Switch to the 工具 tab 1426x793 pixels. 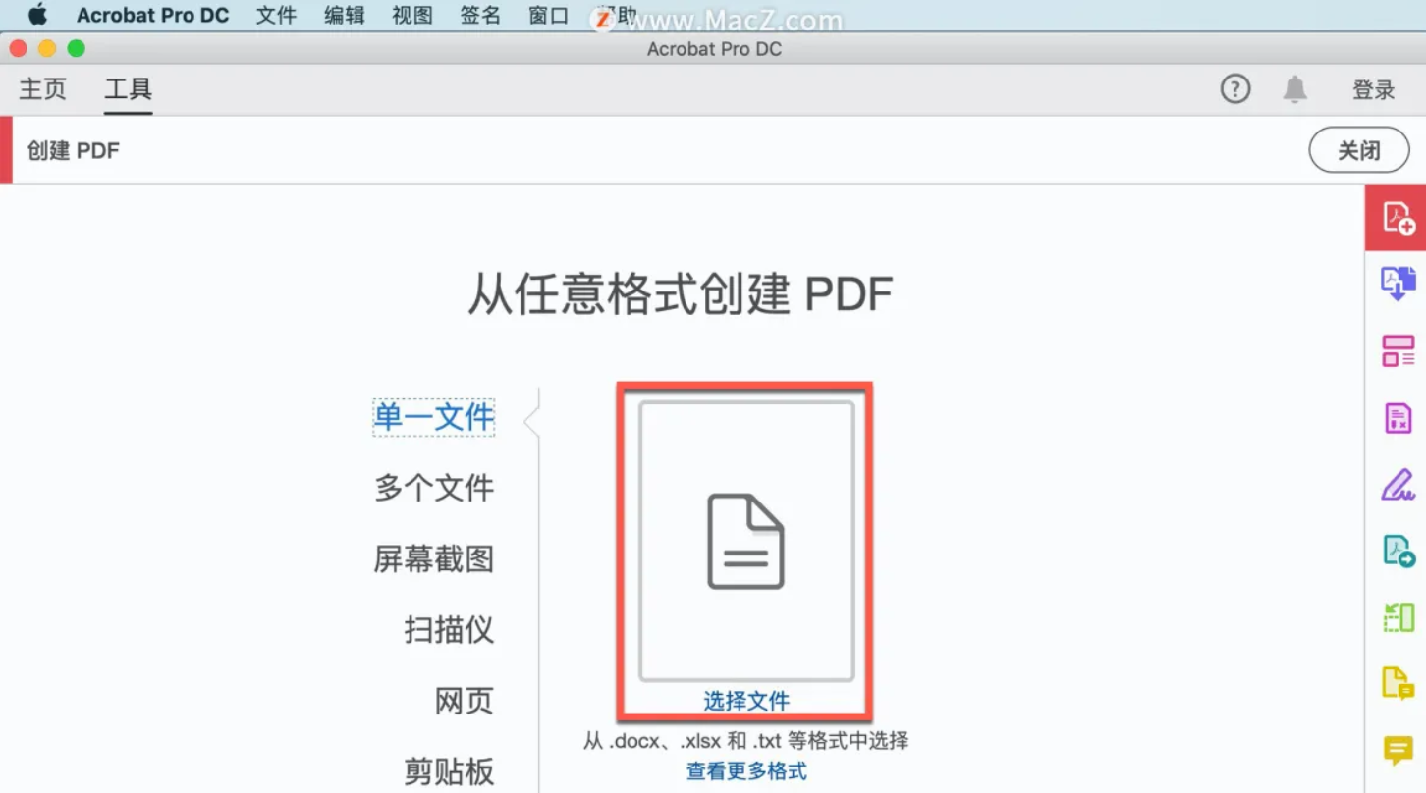coord(129,89)
